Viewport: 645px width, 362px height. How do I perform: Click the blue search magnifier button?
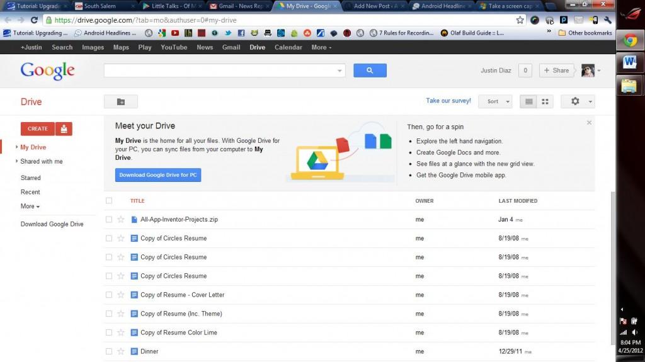(370, 71)
